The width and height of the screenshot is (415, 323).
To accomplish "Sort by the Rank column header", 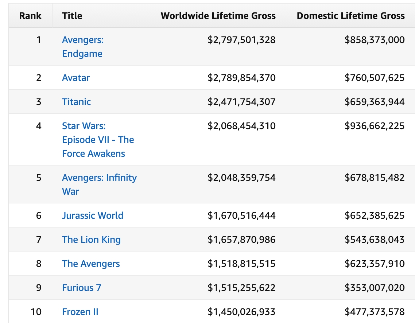I will [30, 16].
